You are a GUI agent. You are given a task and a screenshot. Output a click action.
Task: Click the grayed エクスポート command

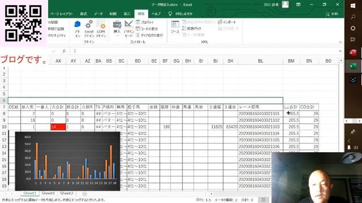[x=229, y=28]
